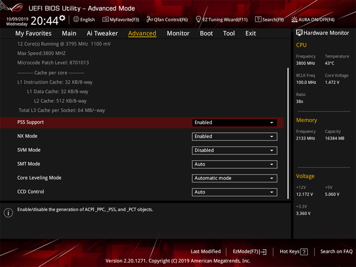
Task: Open Last Modified log
Action: click(x=206, y=251)
